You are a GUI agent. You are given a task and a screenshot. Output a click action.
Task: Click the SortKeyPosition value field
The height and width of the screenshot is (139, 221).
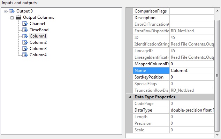[192, 77]
